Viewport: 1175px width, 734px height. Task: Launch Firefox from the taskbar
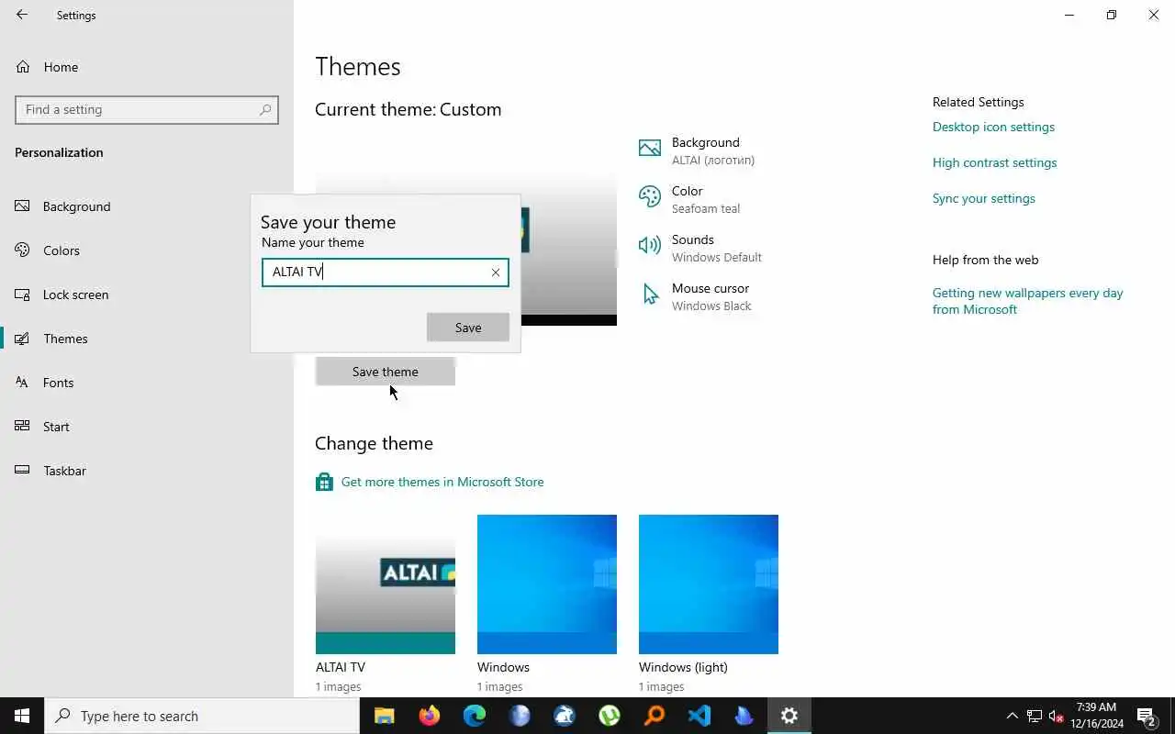[x=429, y=716]
